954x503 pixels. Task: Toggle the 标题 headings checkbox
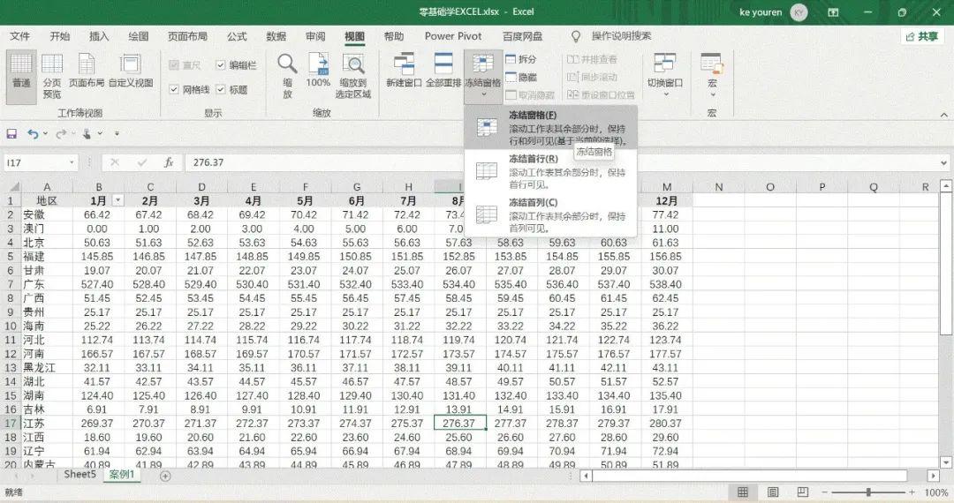(221, 89)
